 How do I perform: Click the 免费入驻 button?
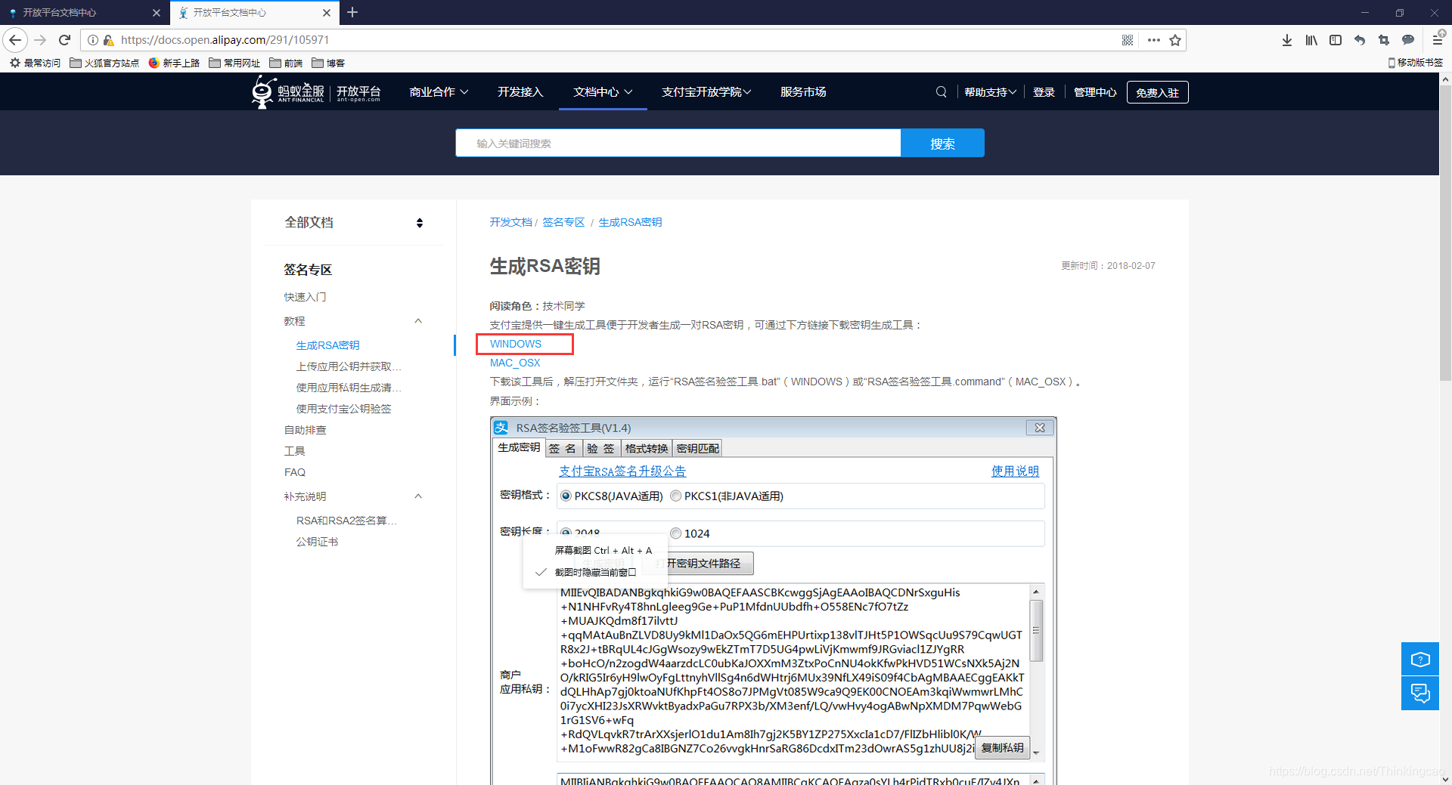click(1157, 92)
